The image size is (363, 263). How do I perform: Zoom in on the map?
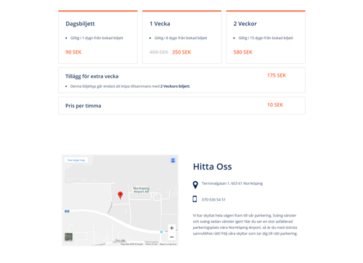pyautogui.click(x=172, y=228)
